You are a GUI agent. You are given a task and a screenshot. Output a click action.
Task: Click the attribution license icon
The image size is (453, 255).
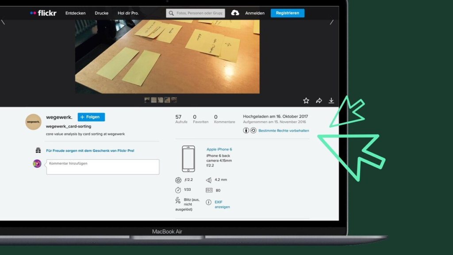246,131
